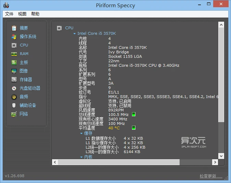Image resolution: width=231 pixels, height=183 pixels.
Task: Switch to 主板 section
Action: (24, 62)
